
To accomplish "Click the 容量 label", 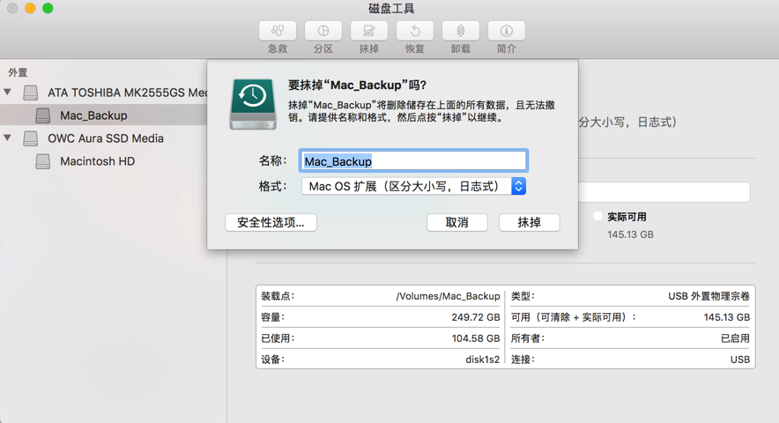I will click(x=273, y=317).
